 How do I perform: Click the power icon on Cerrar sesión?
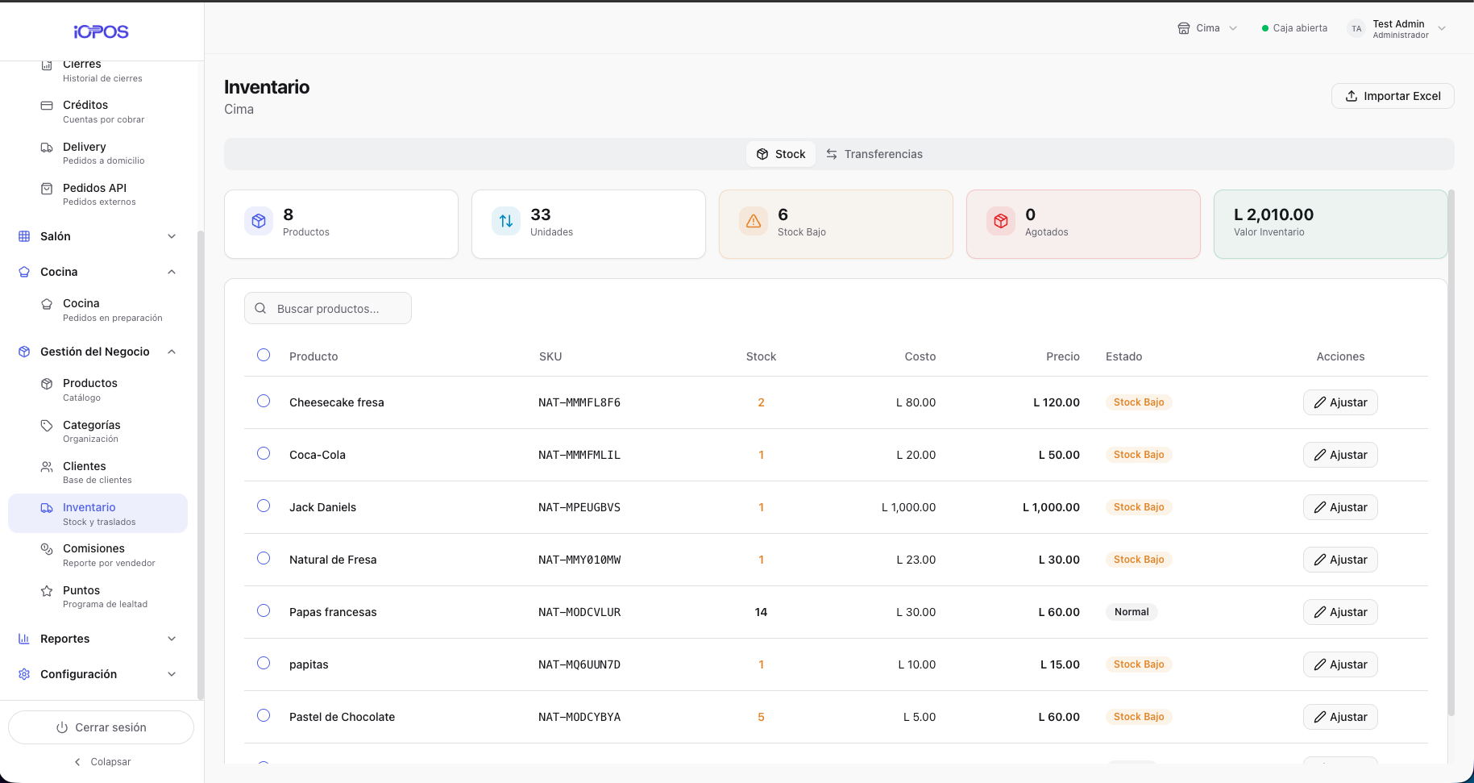pyautogui.click(x=62, y=727)
